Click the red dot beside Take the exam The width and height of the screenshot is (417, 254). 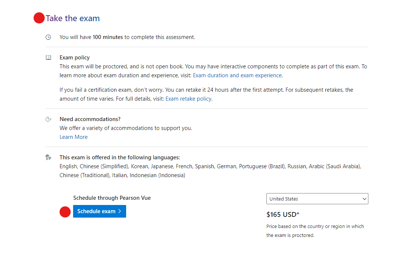(39, 18)
